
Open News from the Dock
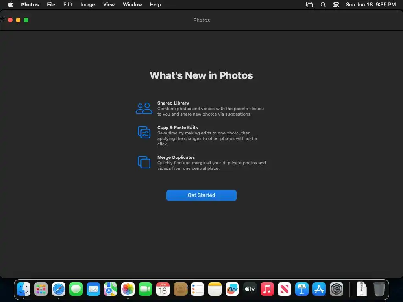pos(284,289)
